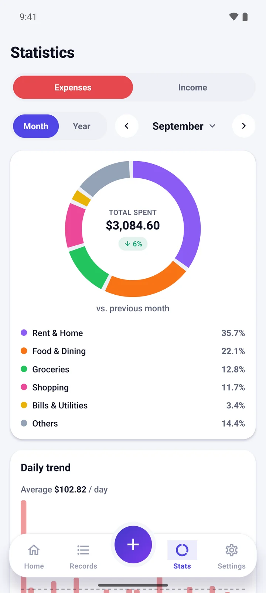Tap the Rent & Home legend row
This screenshot has height=593, width=266.
tap(133, 333)
